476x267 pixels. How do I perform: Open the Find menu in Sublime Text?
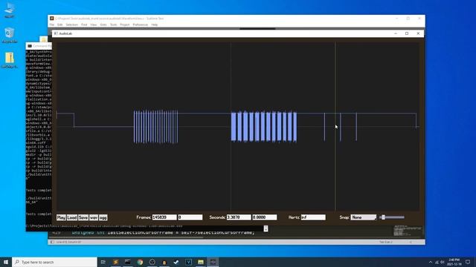pos(84,24)
